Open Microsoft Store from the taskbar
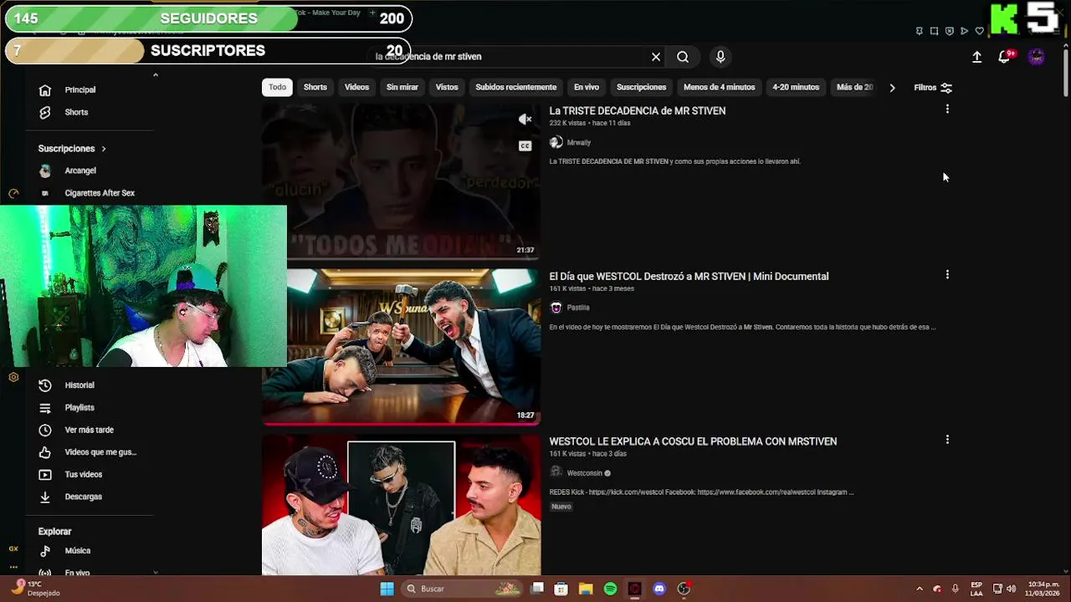 click(x=561, y=589)
